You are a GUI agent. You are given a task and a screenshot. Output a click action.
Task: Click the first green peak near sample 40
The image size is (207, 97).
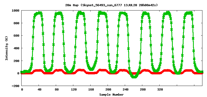click(38, 13)
